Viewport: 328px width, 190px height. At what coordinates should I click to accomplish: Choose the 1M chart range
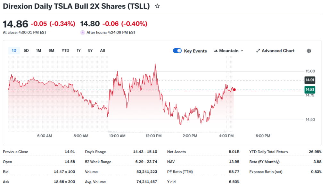[38, 50]
